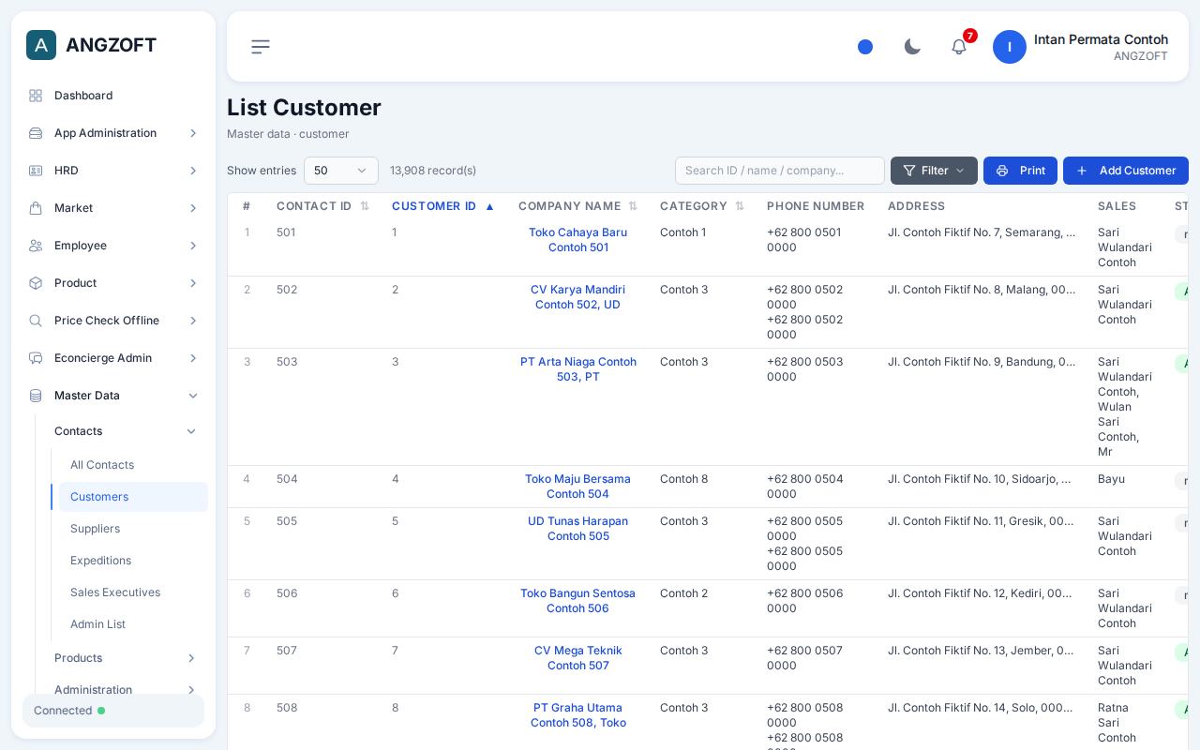Click the ANGZOFT logo icon
Viewport: 1200px width, 750px height.
(41, 45)
